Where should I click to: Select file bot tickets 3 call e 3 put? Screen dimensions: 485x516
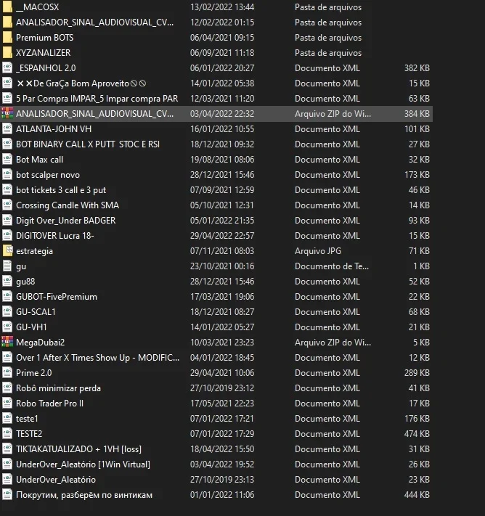point(61,190)
